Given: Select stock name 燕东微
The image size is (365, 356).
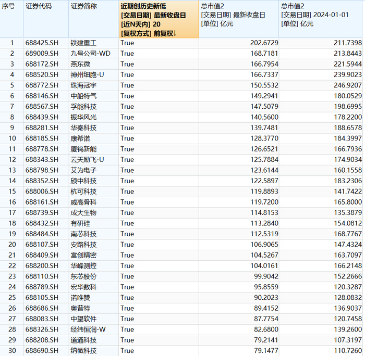Looking at the screenshot, I should coord(80,64).
